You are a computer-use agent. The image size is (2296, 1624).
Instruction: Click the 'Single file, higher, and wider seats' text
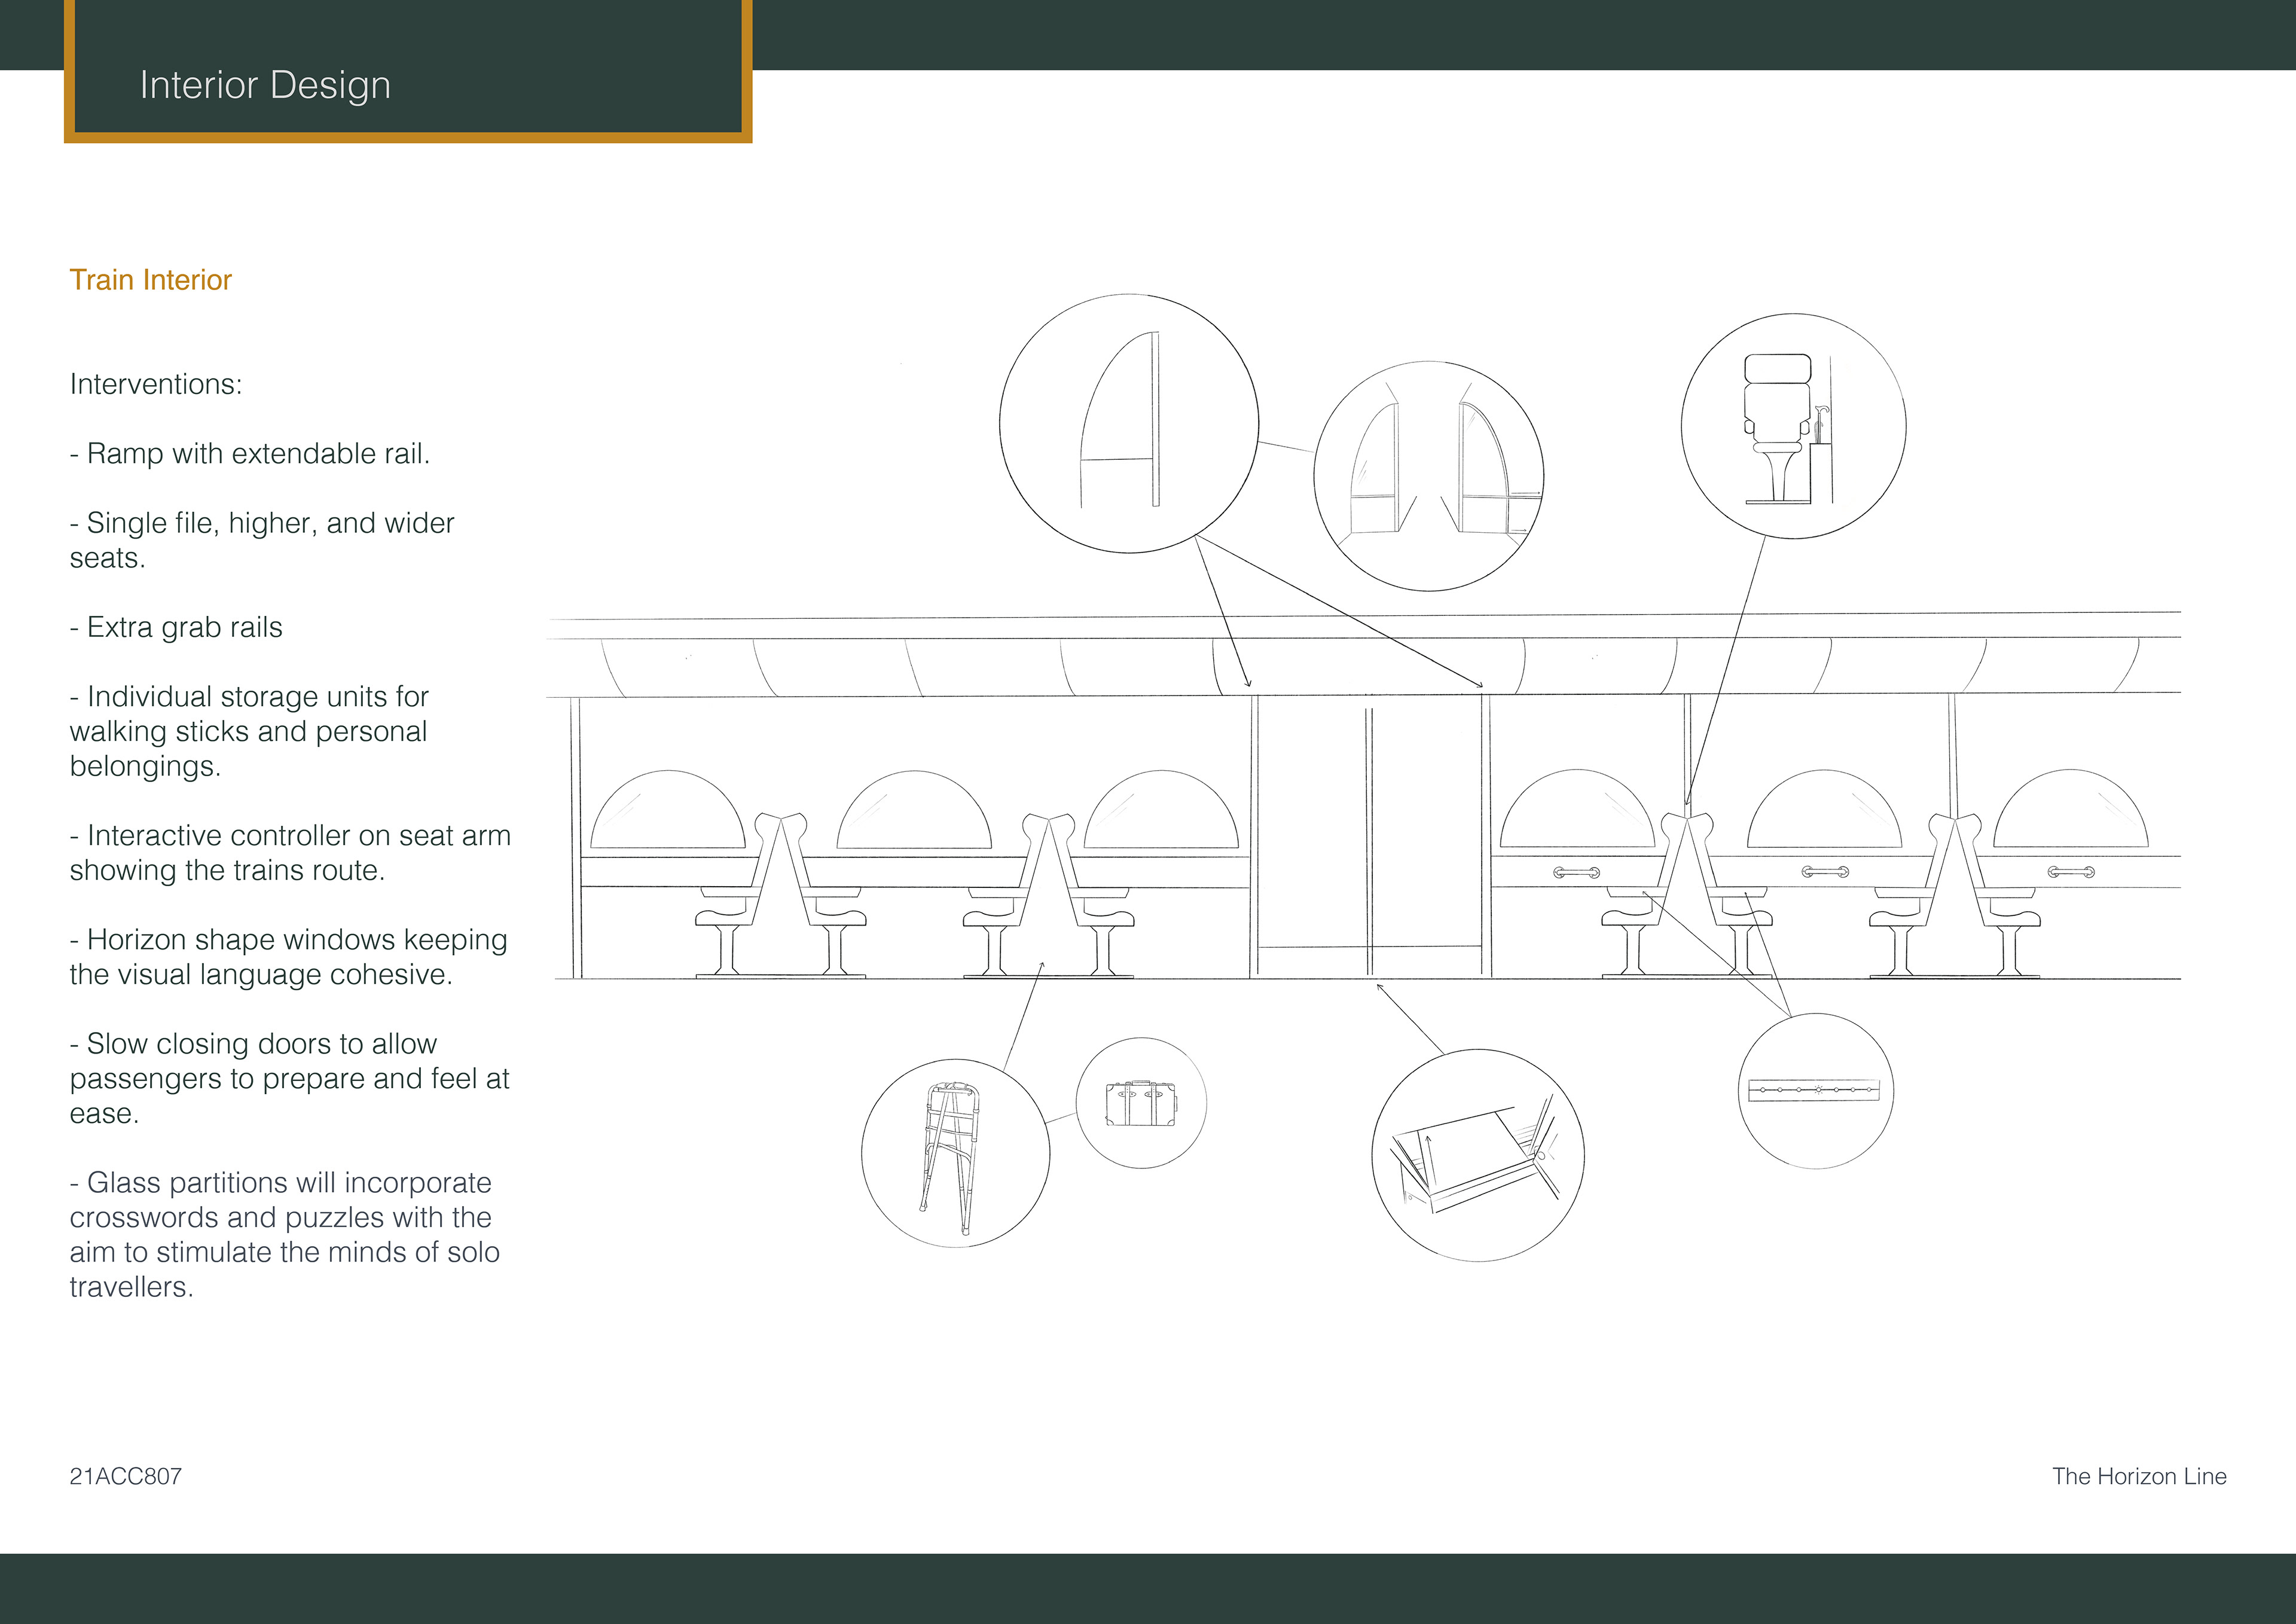[262, 540]
